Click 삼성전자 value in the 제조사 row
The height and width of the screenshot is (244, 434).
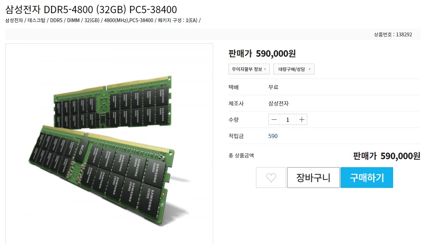click(278, 103)
